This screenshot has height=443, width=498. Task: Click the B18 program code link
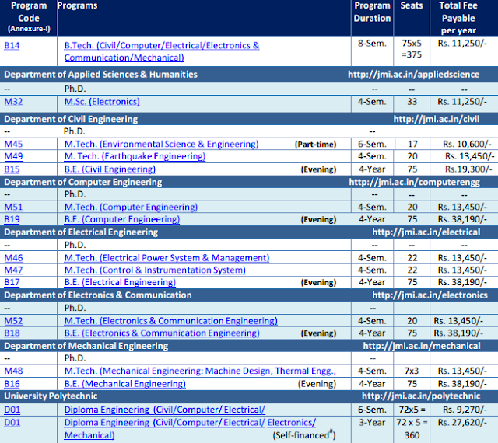(12, 333)
